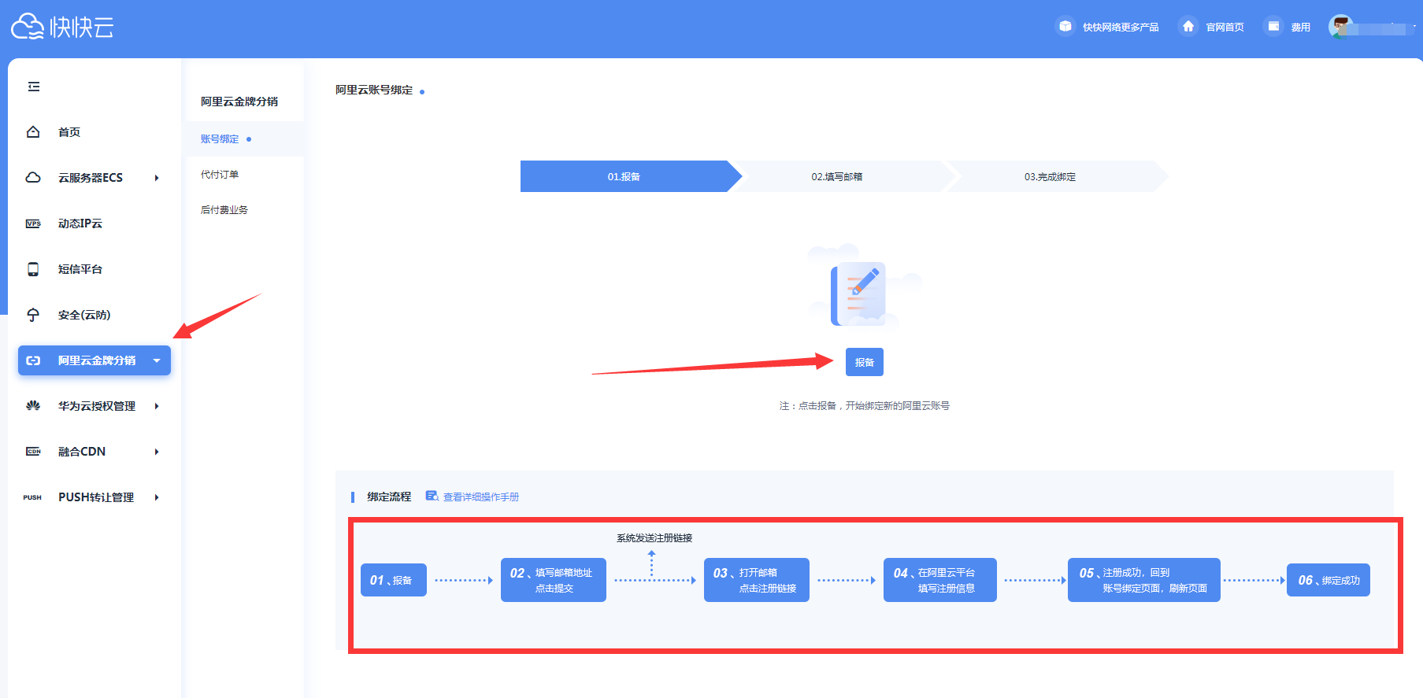Screen dimensions: 1423x698
Task: Expand the PUSH转让管理 submenu arrow
Action: (x=157, y=497)
